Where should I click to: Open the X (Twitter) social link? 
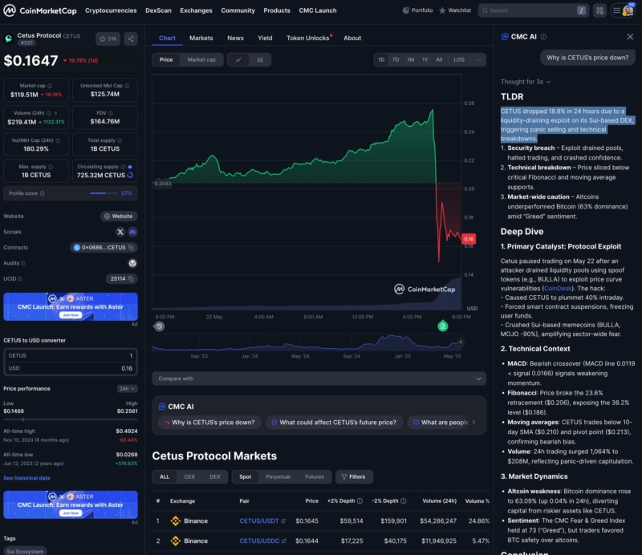point(120,232)
